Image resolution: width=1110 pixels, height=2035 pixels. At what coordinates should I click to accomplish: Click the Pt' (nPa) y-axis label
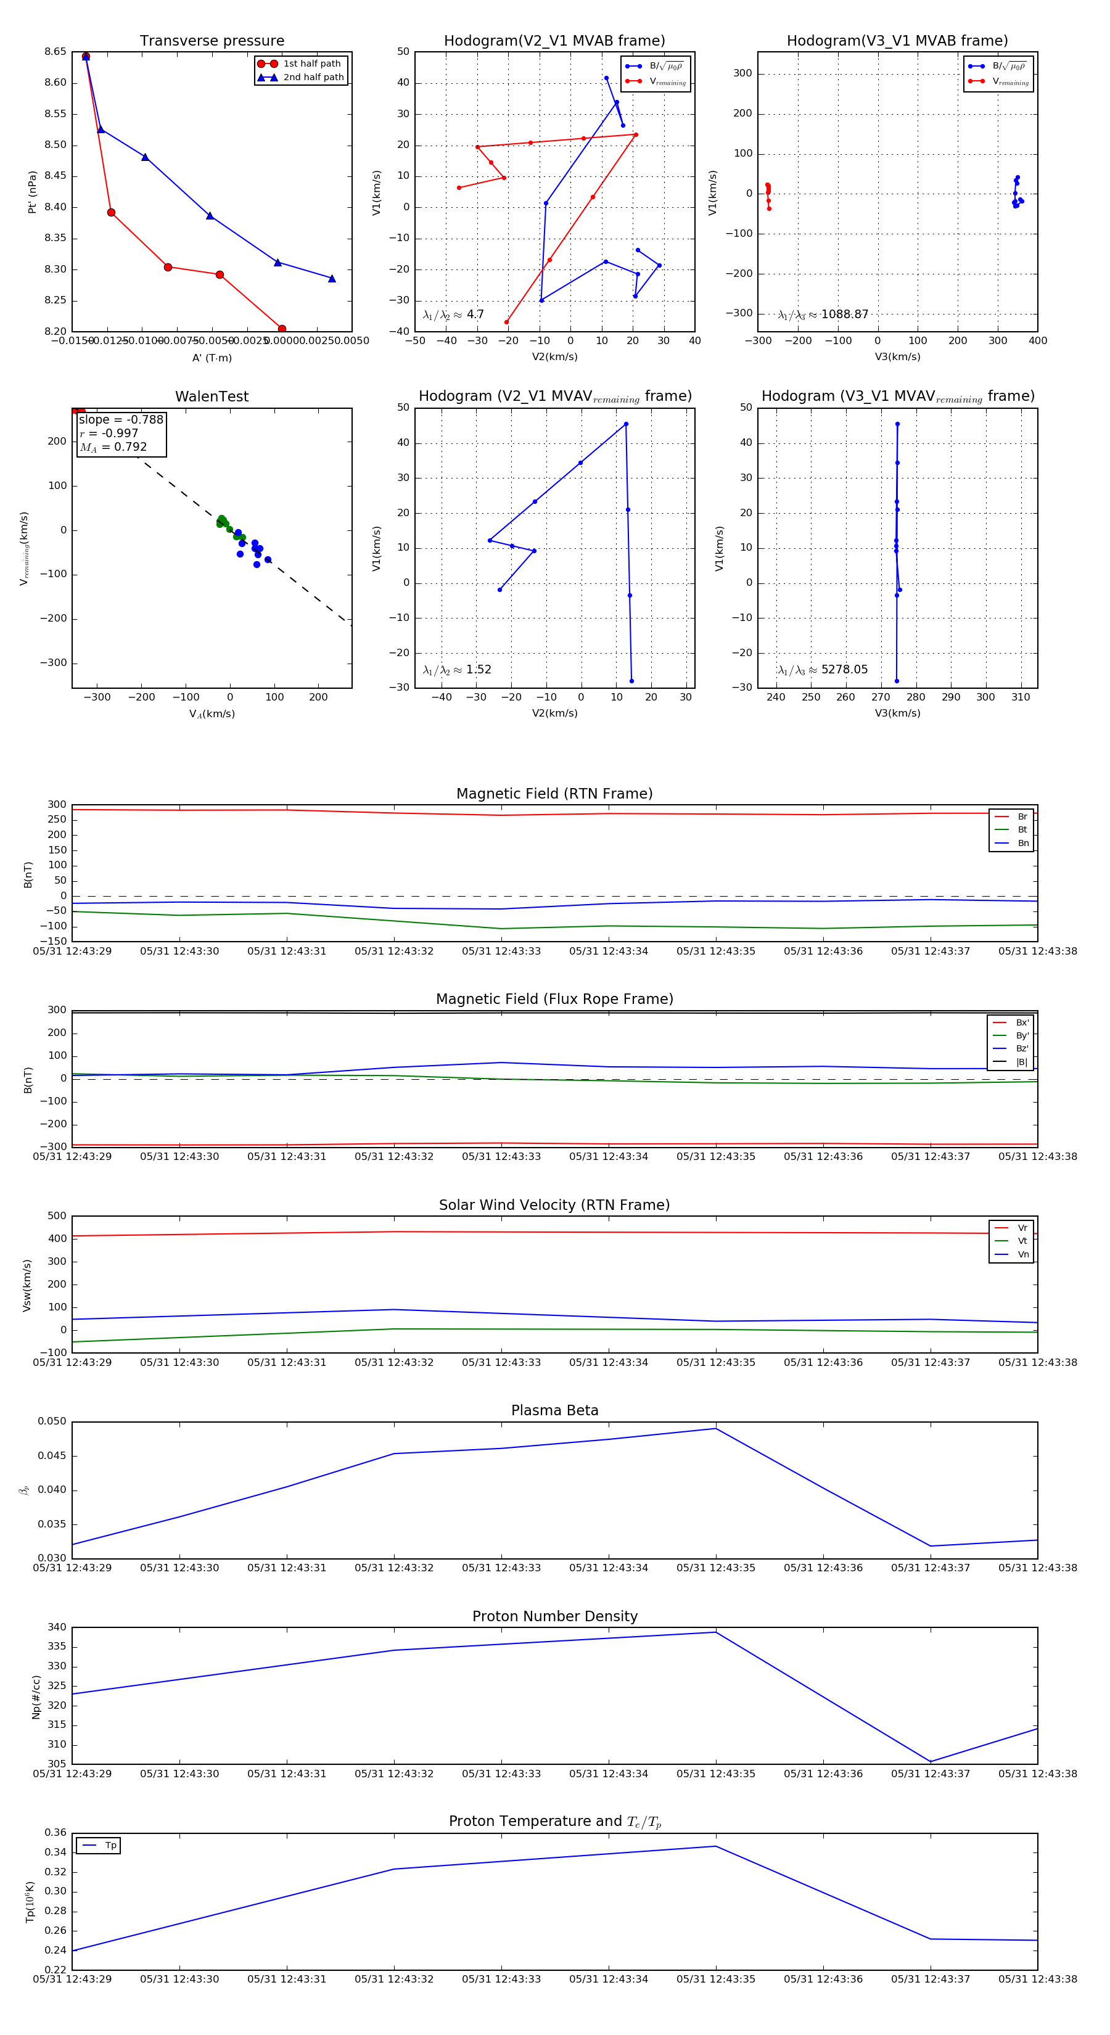tap(33, 192)
